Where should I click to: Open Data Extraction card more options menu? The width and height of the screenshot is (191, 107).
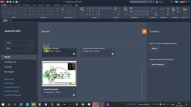[x=113, y=49]
